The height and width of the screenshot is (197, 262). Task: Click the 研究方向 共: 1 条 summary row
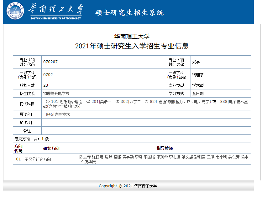pyautogui.click(x=132, y=139)
